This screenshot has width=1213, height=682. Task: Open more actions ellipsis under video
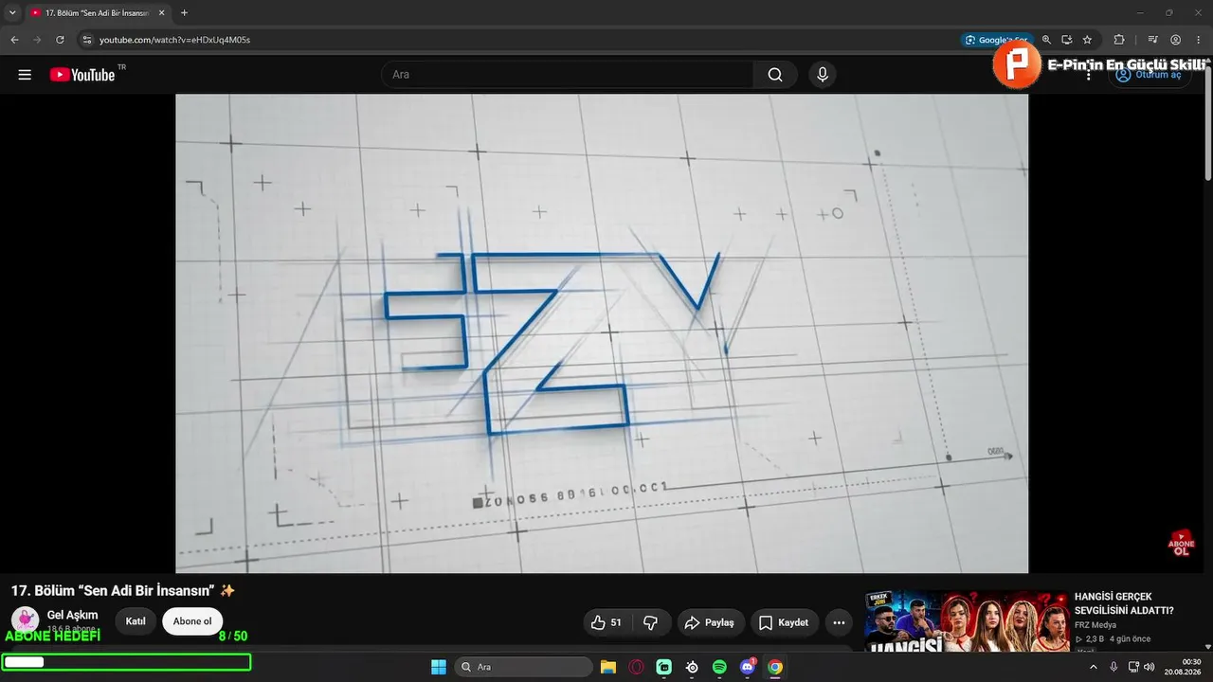click(839, 622)
